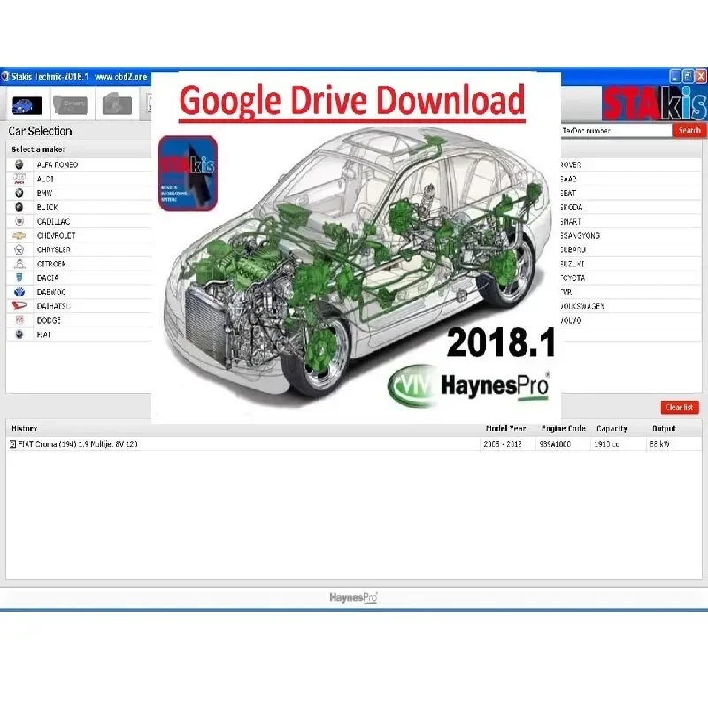Select CHRYSLER make

pos(53,250)
